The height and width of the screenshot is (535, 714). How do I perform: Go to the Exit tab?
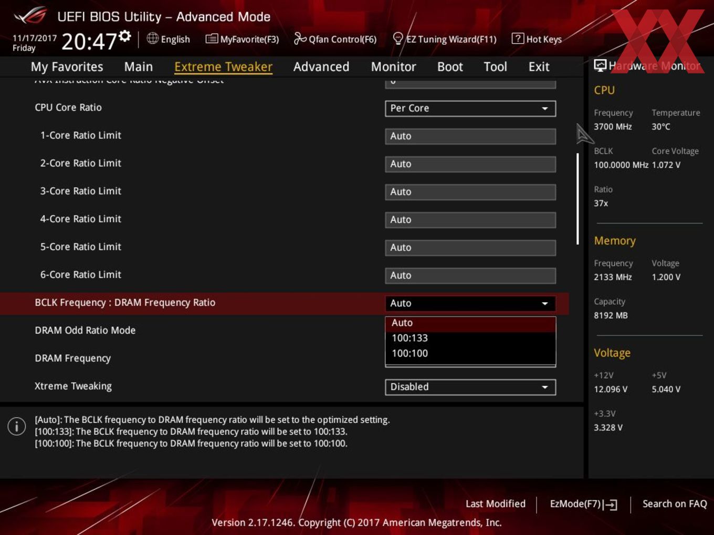pos(539,67)
